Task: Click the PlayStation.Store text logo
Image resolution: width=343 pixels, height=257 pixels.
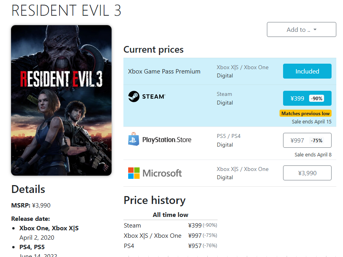Action: [167, 140]
